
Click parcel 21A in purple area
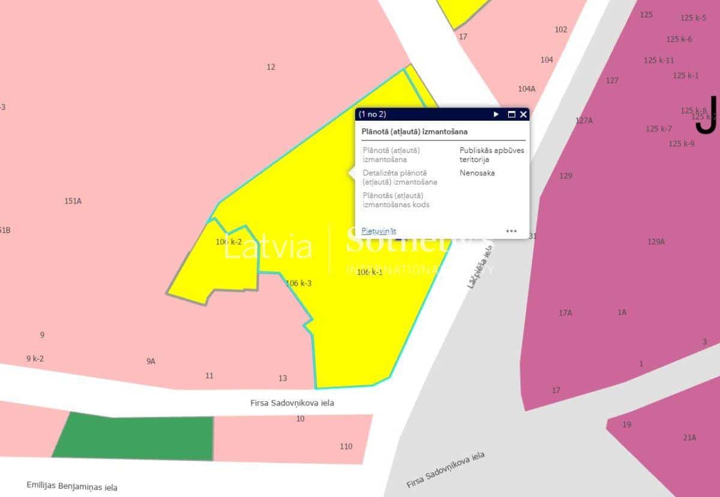(x=689, y=438)
